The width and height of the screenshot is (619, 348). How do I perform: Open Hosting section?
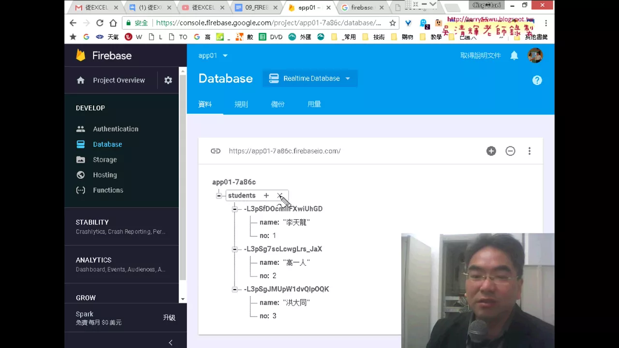coord(105,175)
